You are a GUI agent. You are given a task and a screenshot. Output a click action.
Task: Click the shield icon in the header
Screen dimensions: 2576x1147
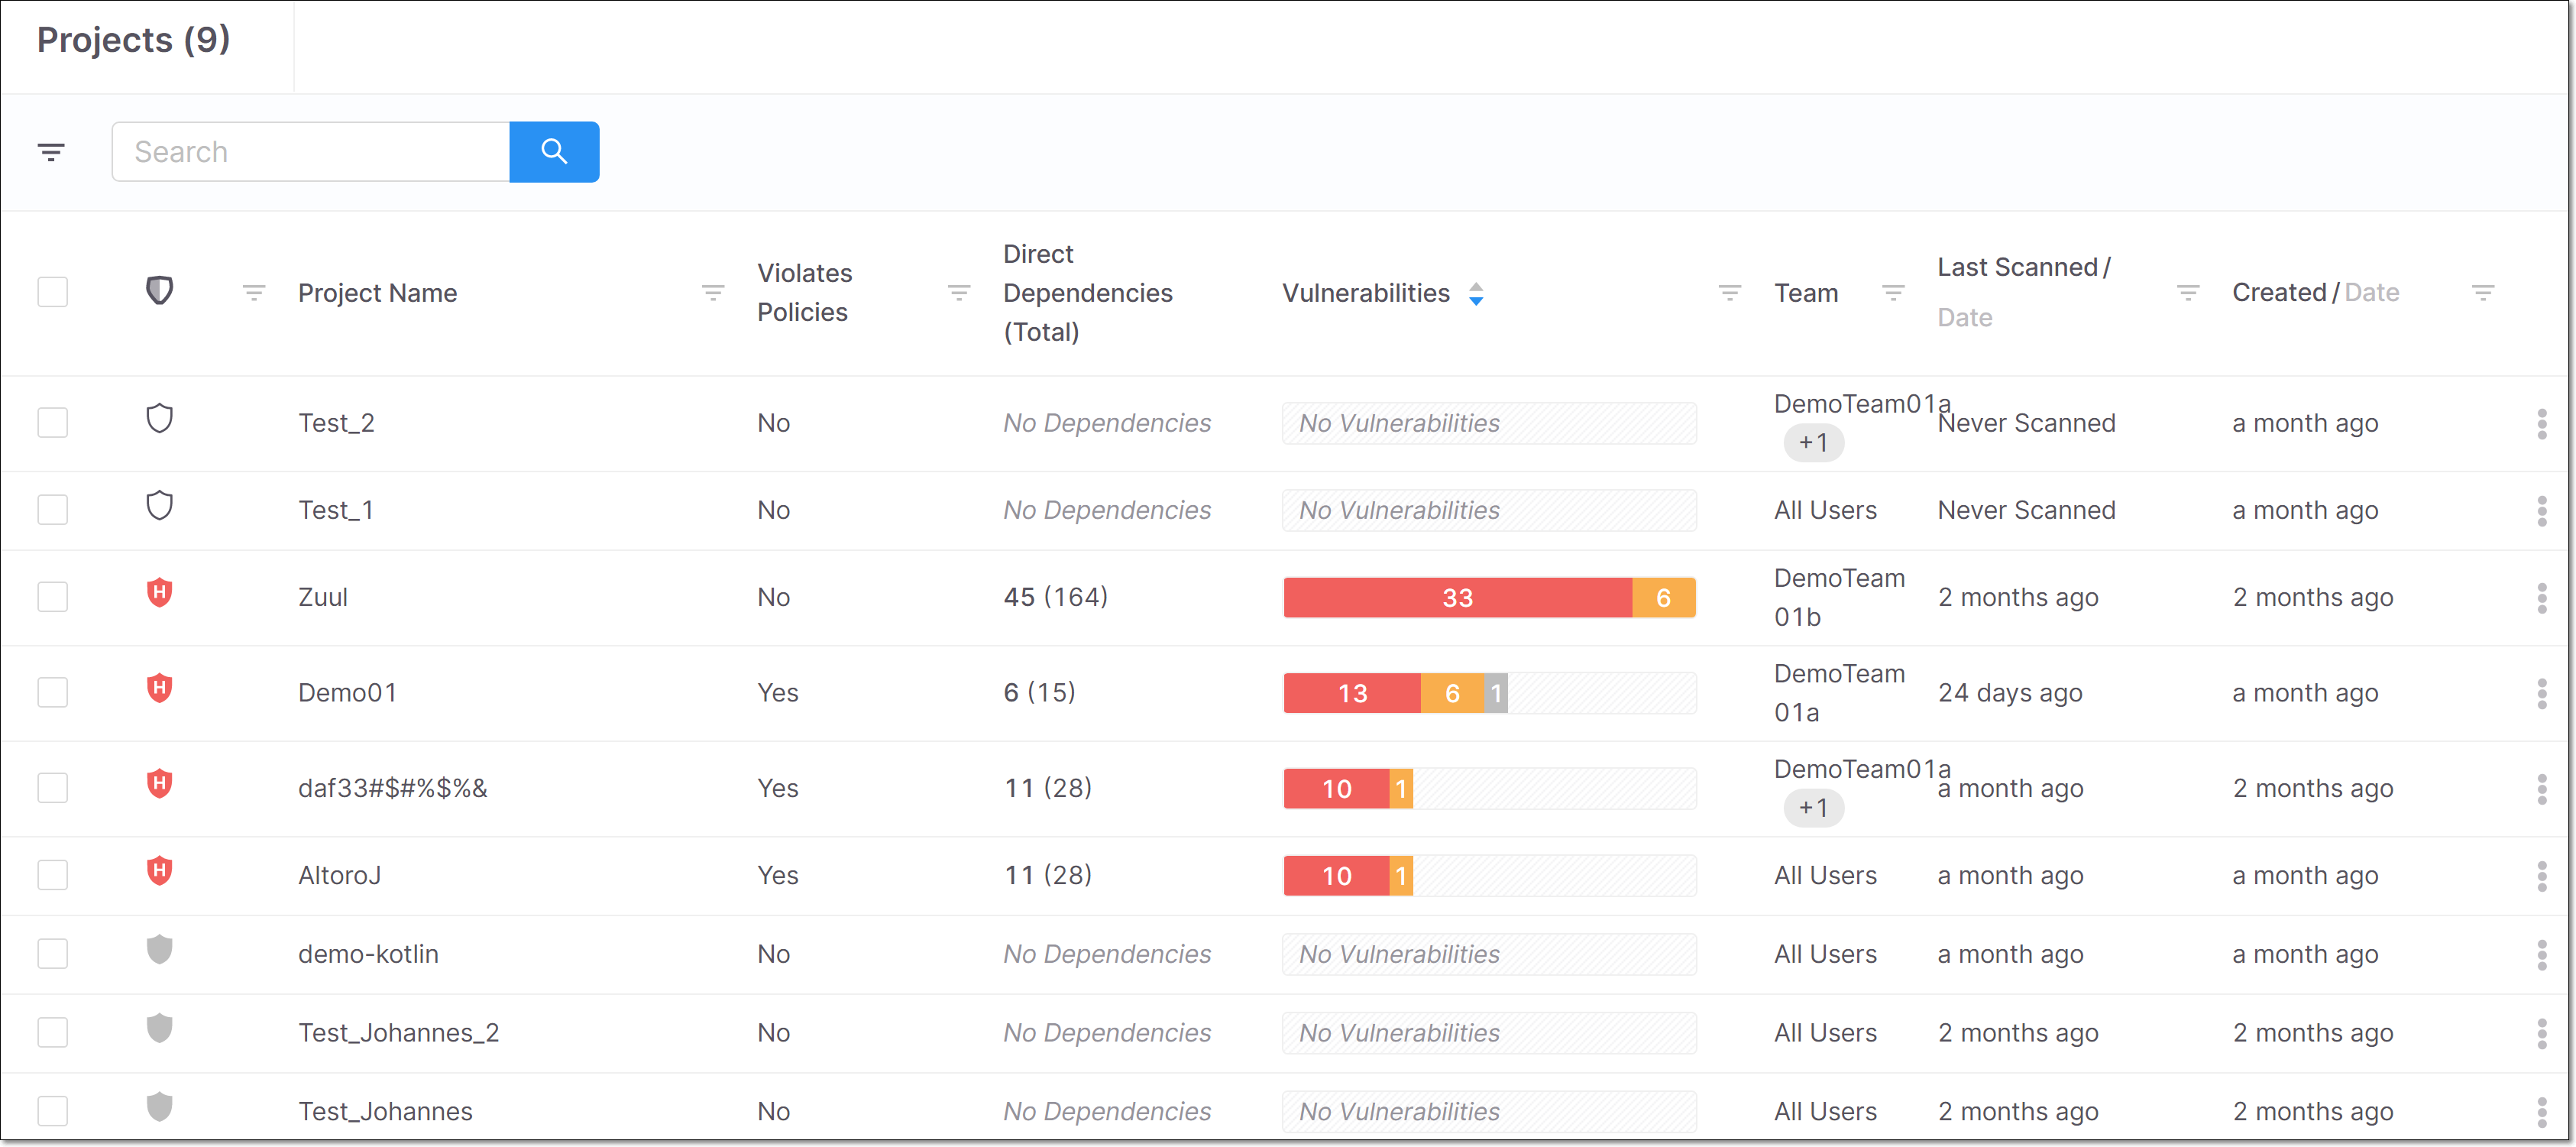tap(160, 291)
